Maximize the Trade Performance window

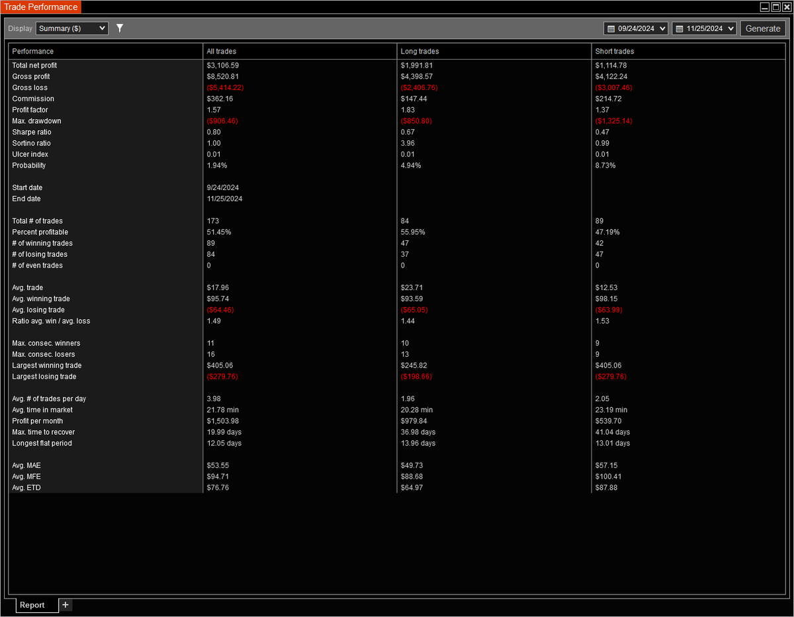tap(775, 7)
